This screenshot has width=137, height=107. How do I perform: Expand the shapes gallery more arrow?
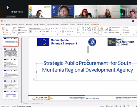coord(97,30)
